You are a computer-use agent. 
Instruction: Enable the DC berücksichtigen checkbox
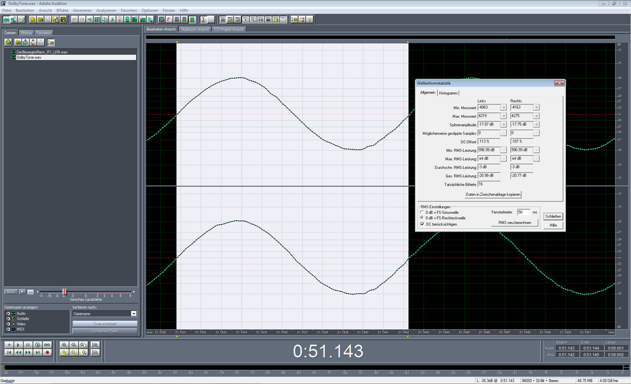tap(422, 223)
